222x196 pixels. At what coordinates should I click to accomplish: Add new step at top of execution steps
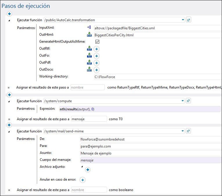[9, 14]
